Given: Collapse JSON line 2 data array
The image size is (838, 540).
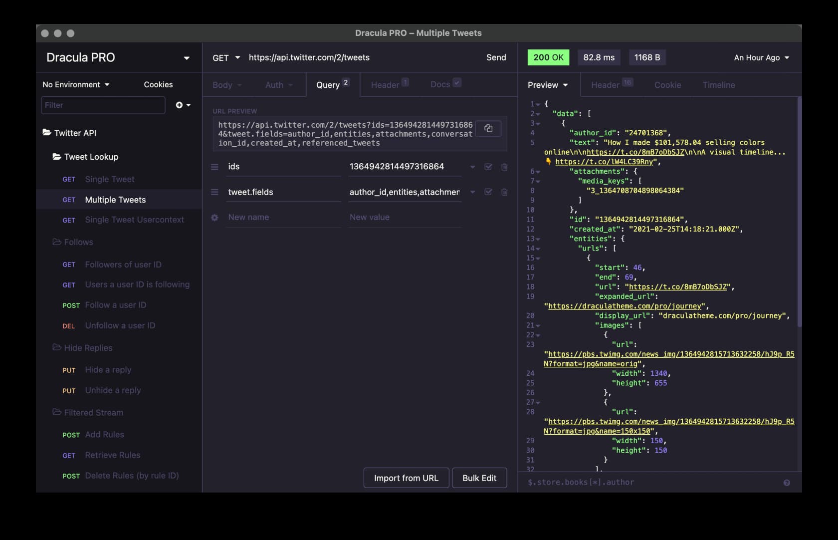Looking at the screenshot, I should pyautogui.click(x=538, y=114).
